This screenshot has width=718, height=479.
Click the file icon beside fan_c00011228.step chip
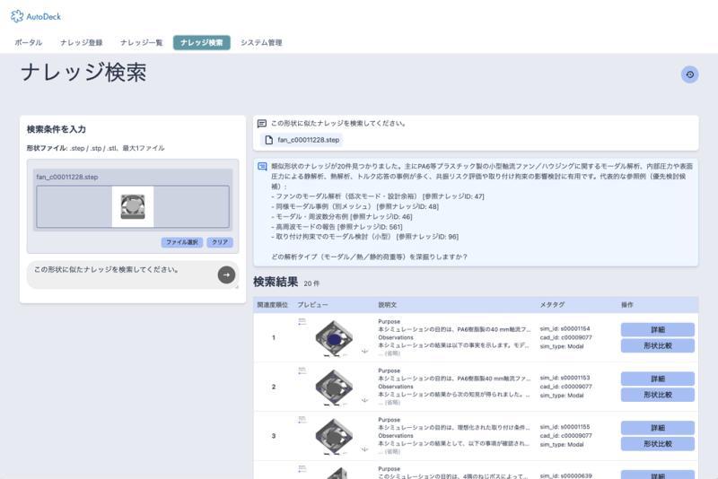(x=268, y=140)
